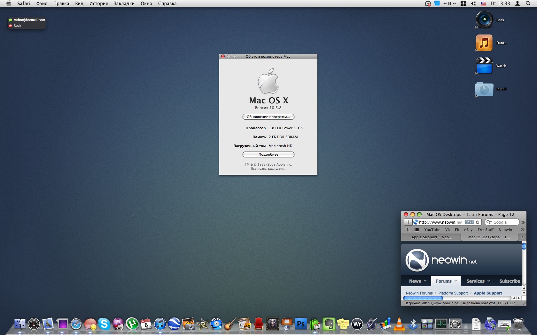This screenshot has height=335, width=537.
Task: Start Google Earth from the Dock
Action: tap(174, 324)
